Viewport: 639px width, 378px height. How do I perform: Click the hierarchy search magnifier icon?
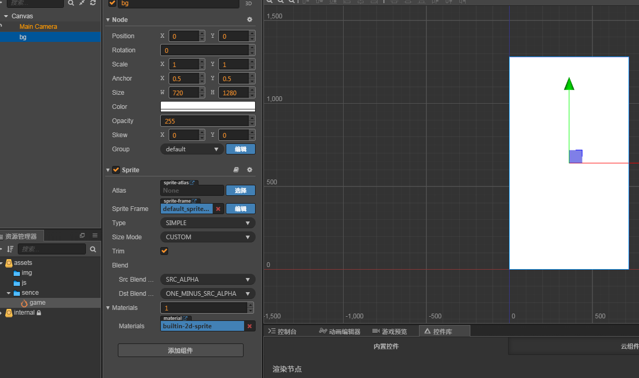point(71,3)
